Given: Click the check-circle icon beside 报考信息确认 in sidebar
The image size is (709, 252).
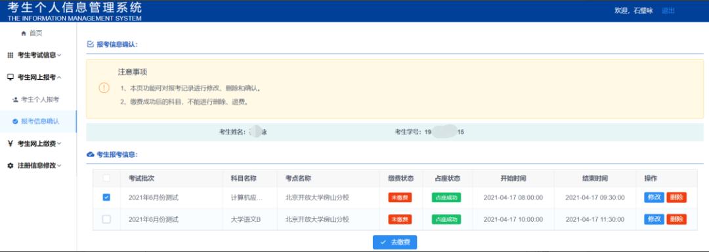Looking at the screenshot, I should (15, 122).
